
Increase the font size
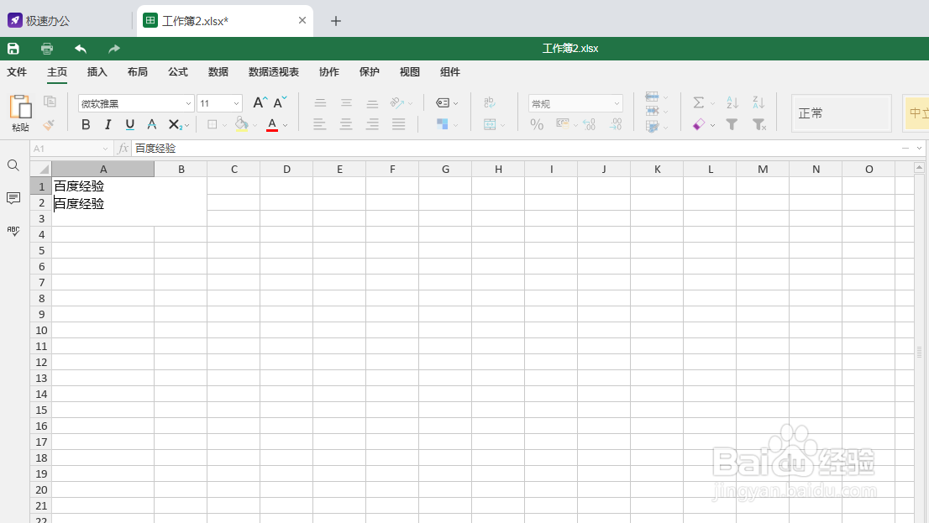pyautogui.click(x=260, y=102)
